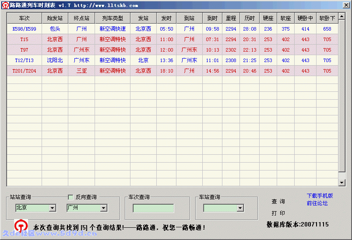Image resolution: width=352 pixels, height=240 pixels.
Task: Click the 列车类型 column header
Action: coord(113,18)
